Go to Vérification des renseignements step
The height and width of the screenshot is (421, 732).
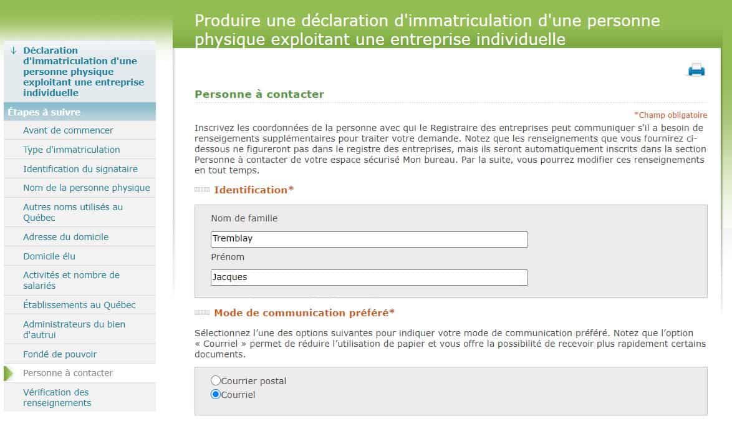[56, 397]
